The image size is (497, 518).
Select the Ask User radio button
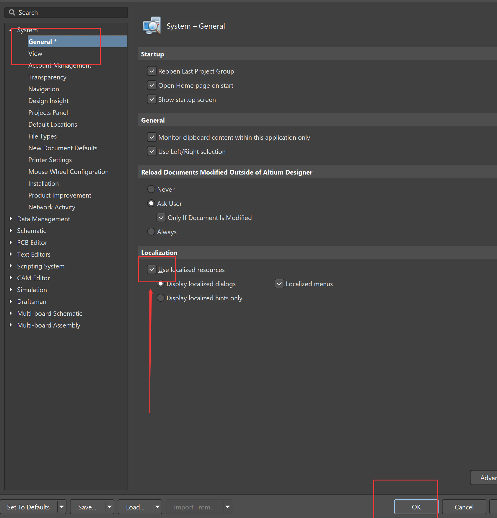point(151,203)
